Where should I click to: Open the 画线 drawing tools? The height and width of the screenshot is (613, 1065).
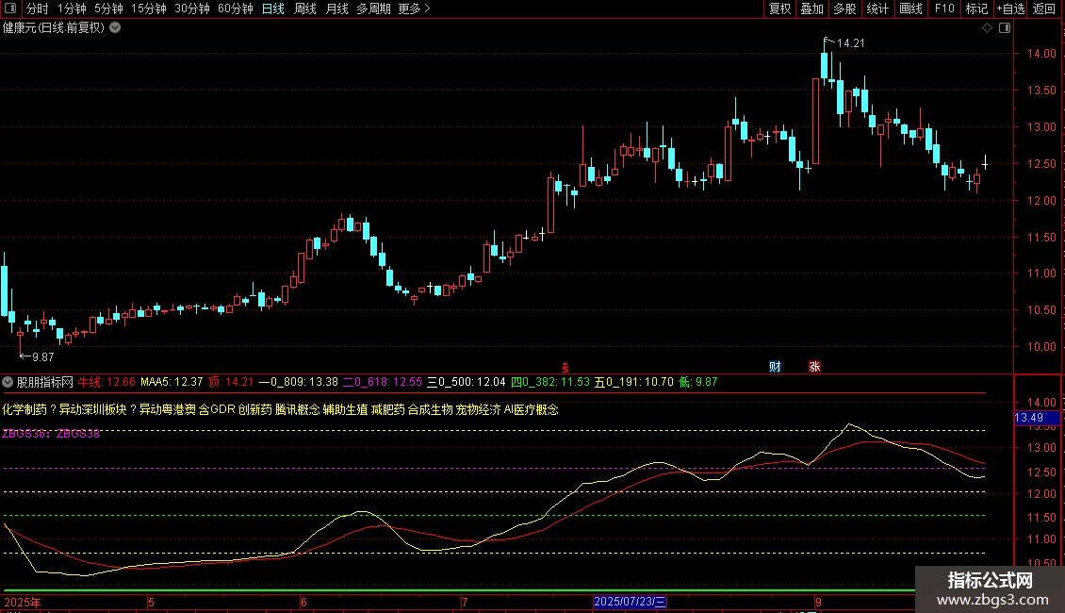click(x=910, y=8)
